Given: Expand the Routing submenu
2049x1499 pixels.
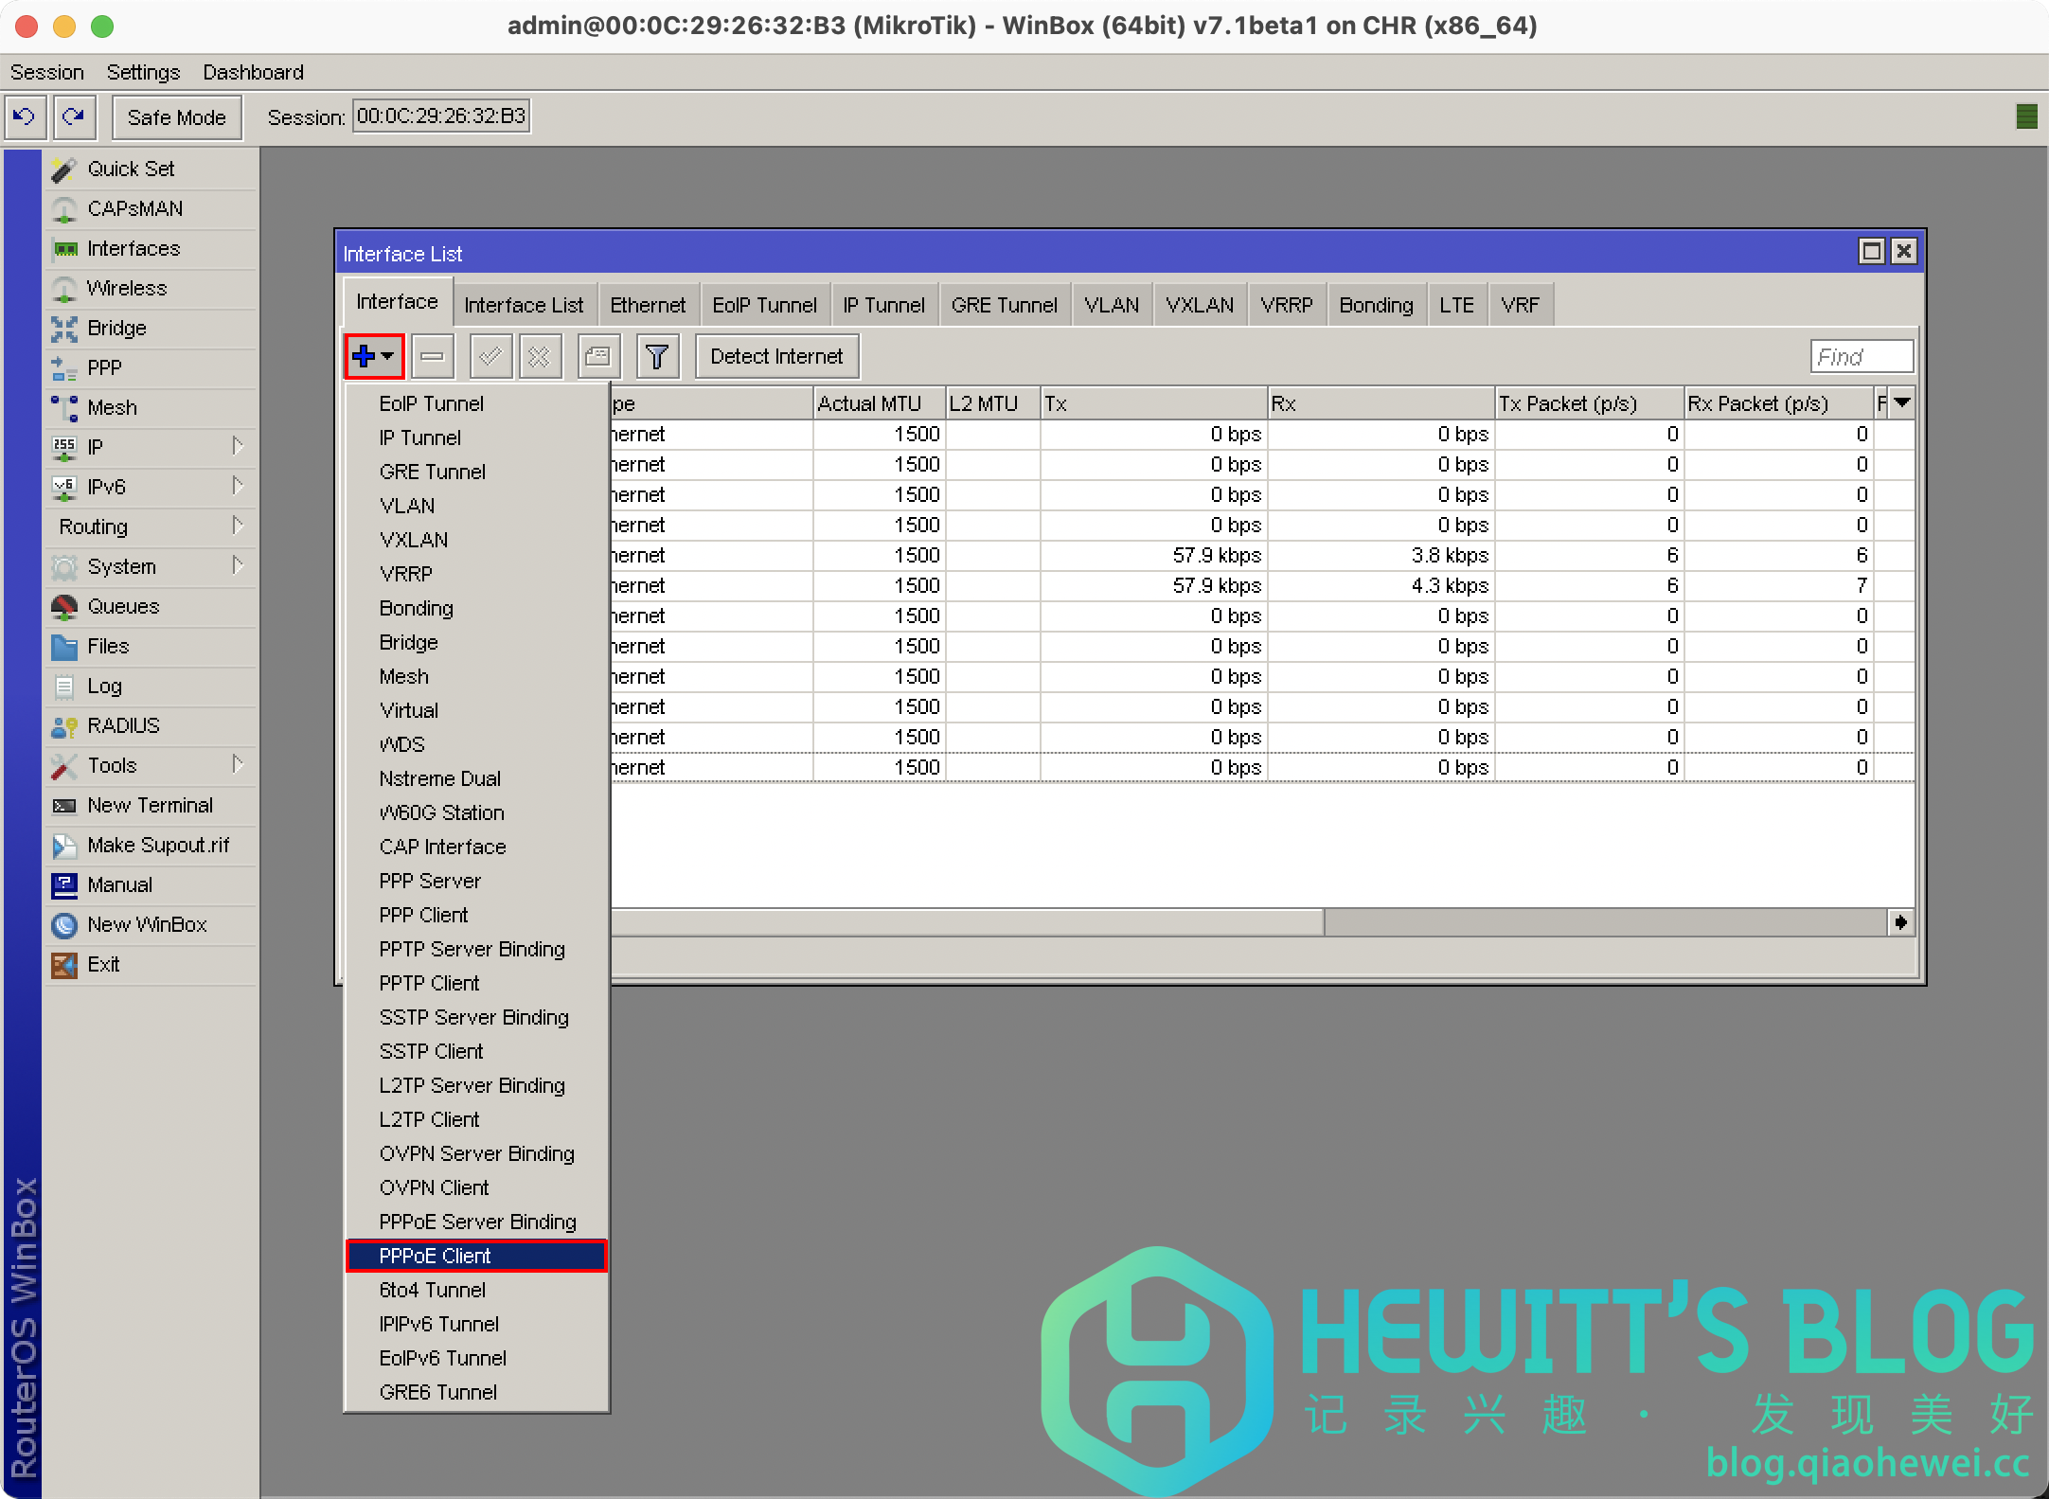Looking at the screenshot, I should (x=238, y=526).
